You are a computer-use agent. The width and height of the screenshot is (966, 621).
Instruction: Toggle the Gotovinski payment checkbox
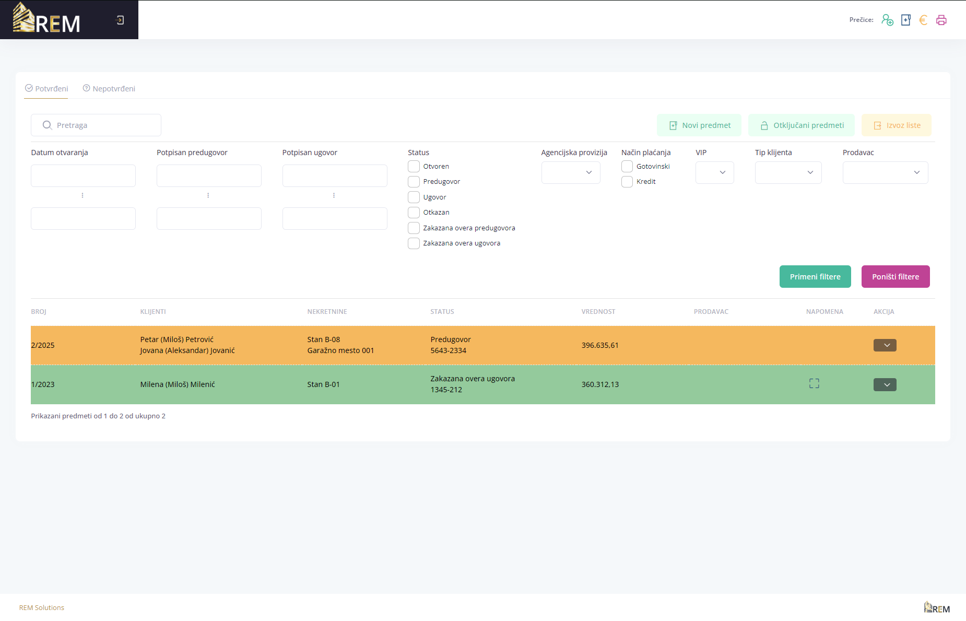[x=627, y=167]
